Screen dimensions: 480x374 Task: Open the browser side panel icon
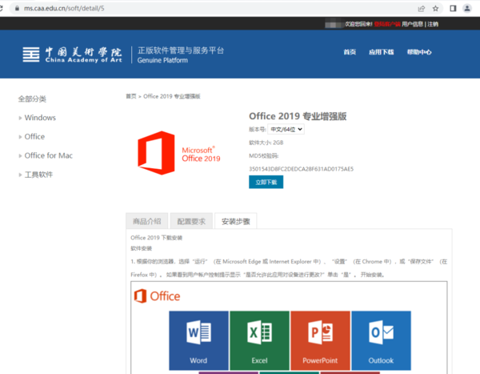(453, 8)
